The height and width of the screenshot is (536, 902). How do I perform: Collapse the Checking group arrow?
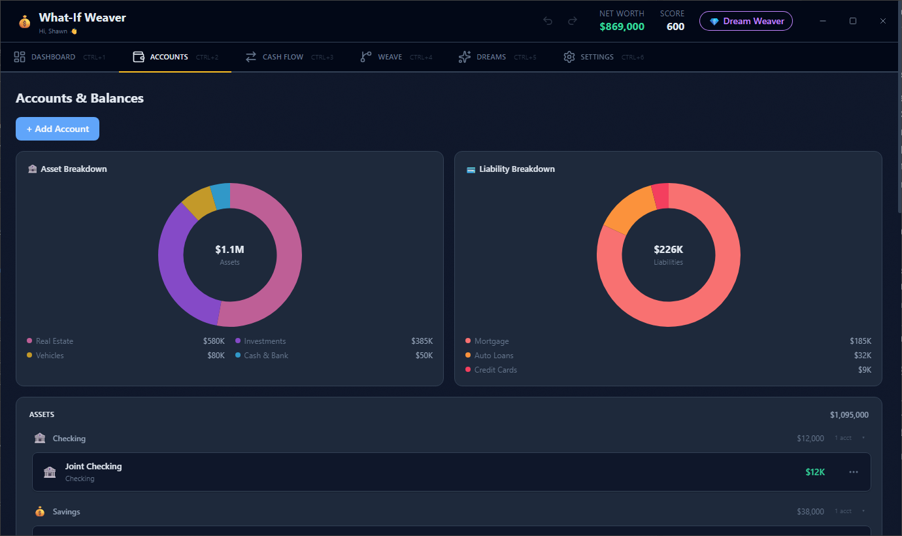pyautogui.click(x=863, y=438)
